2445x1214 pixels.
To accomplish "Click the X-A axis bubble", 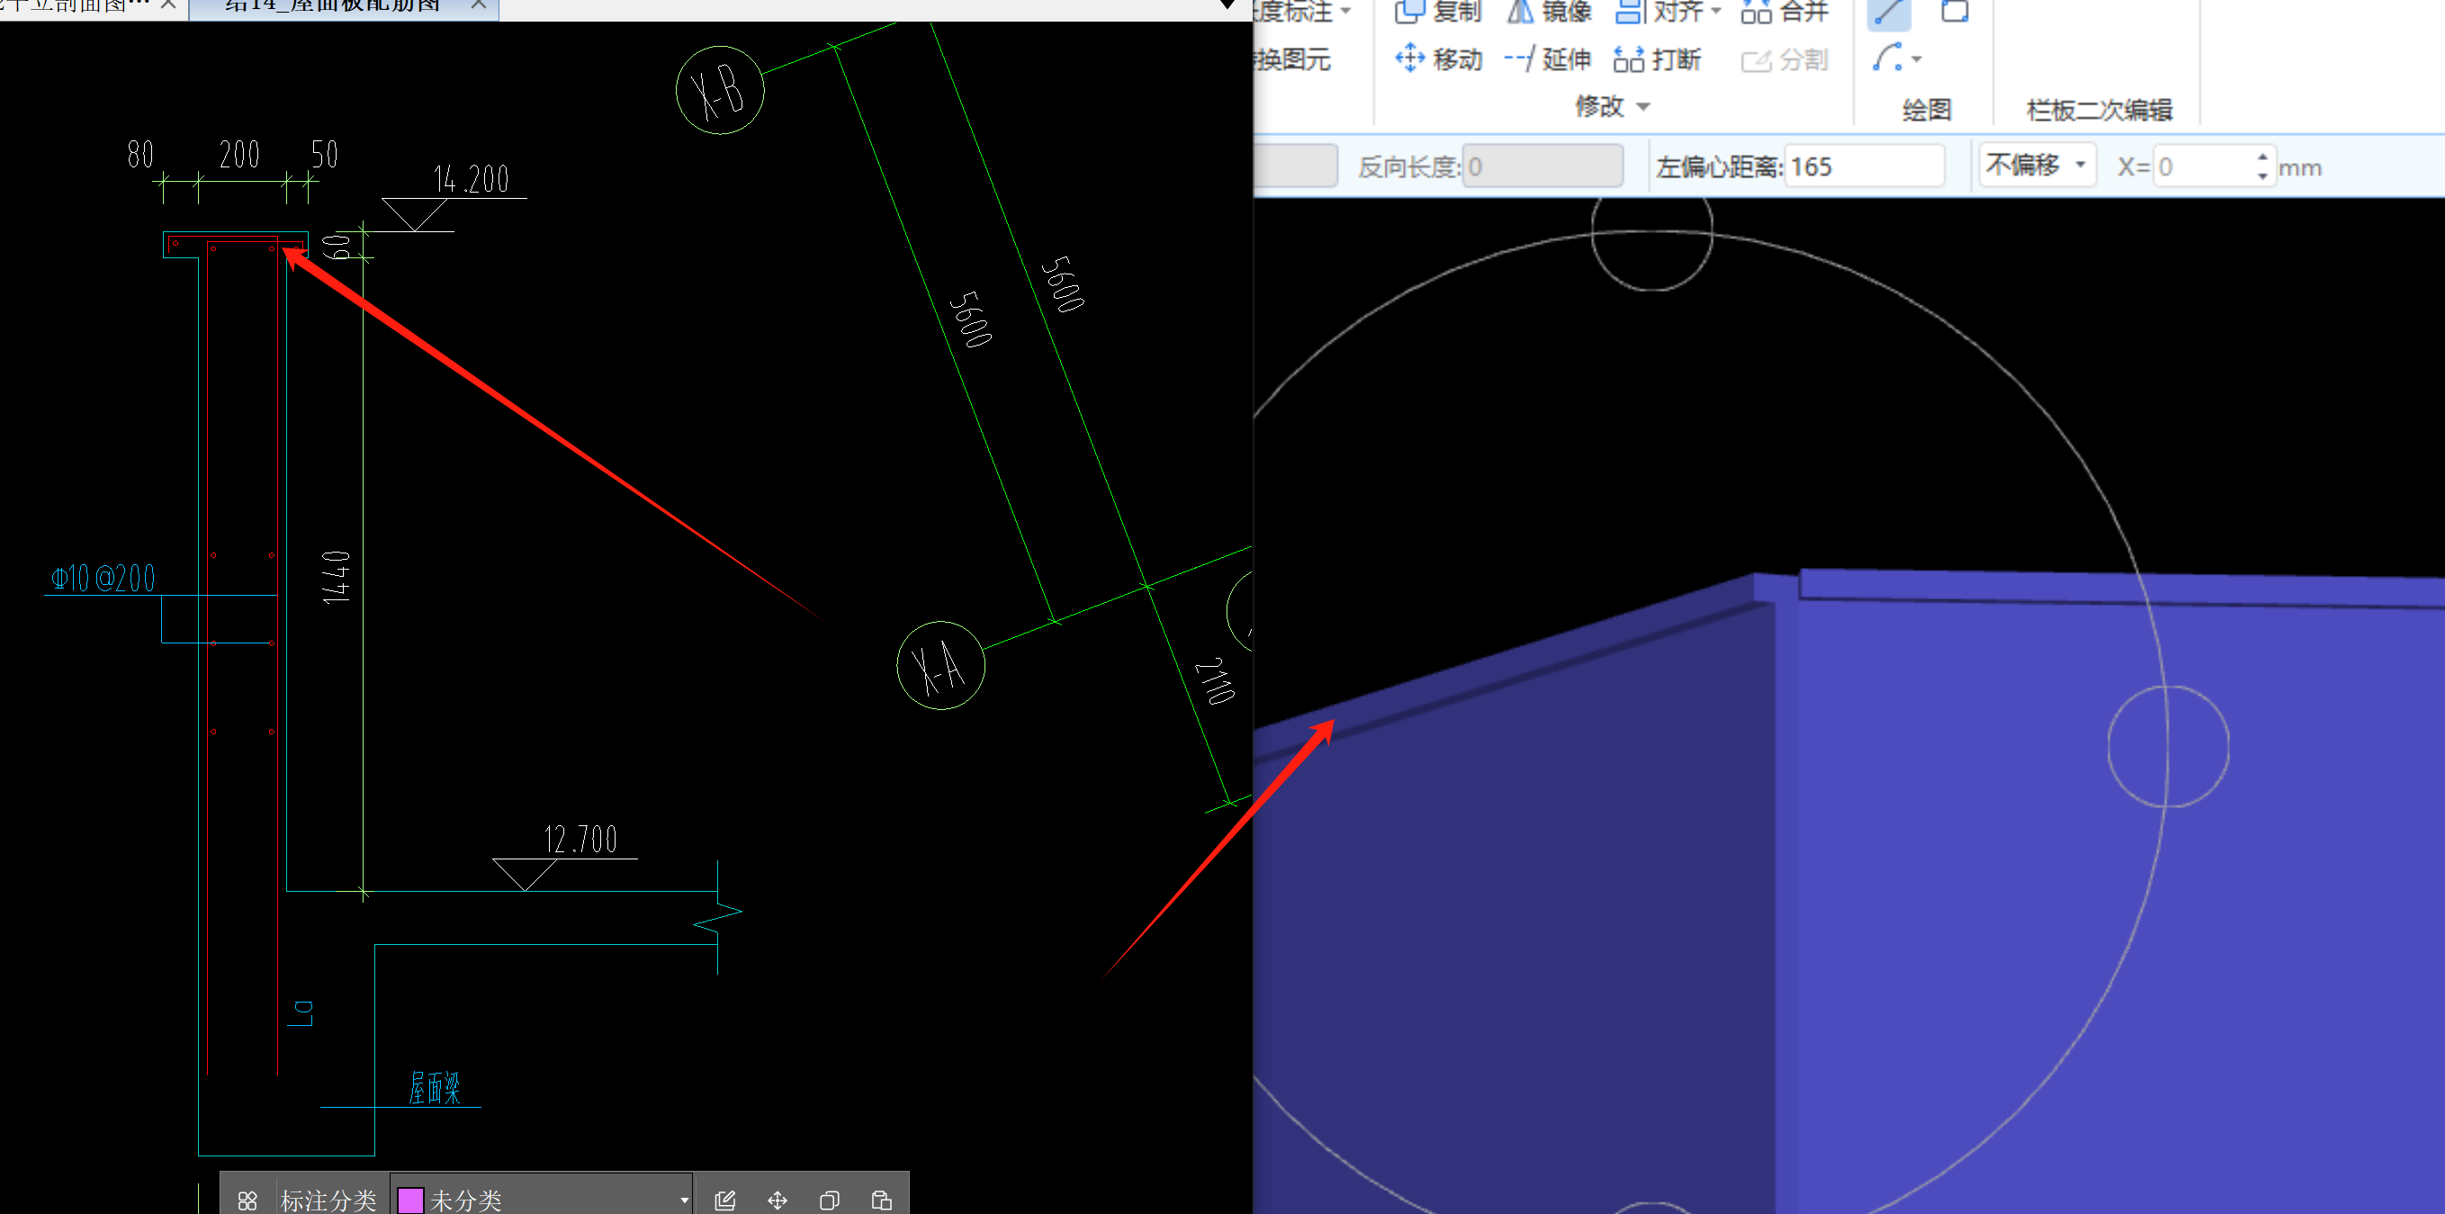I will pos(939,665).
